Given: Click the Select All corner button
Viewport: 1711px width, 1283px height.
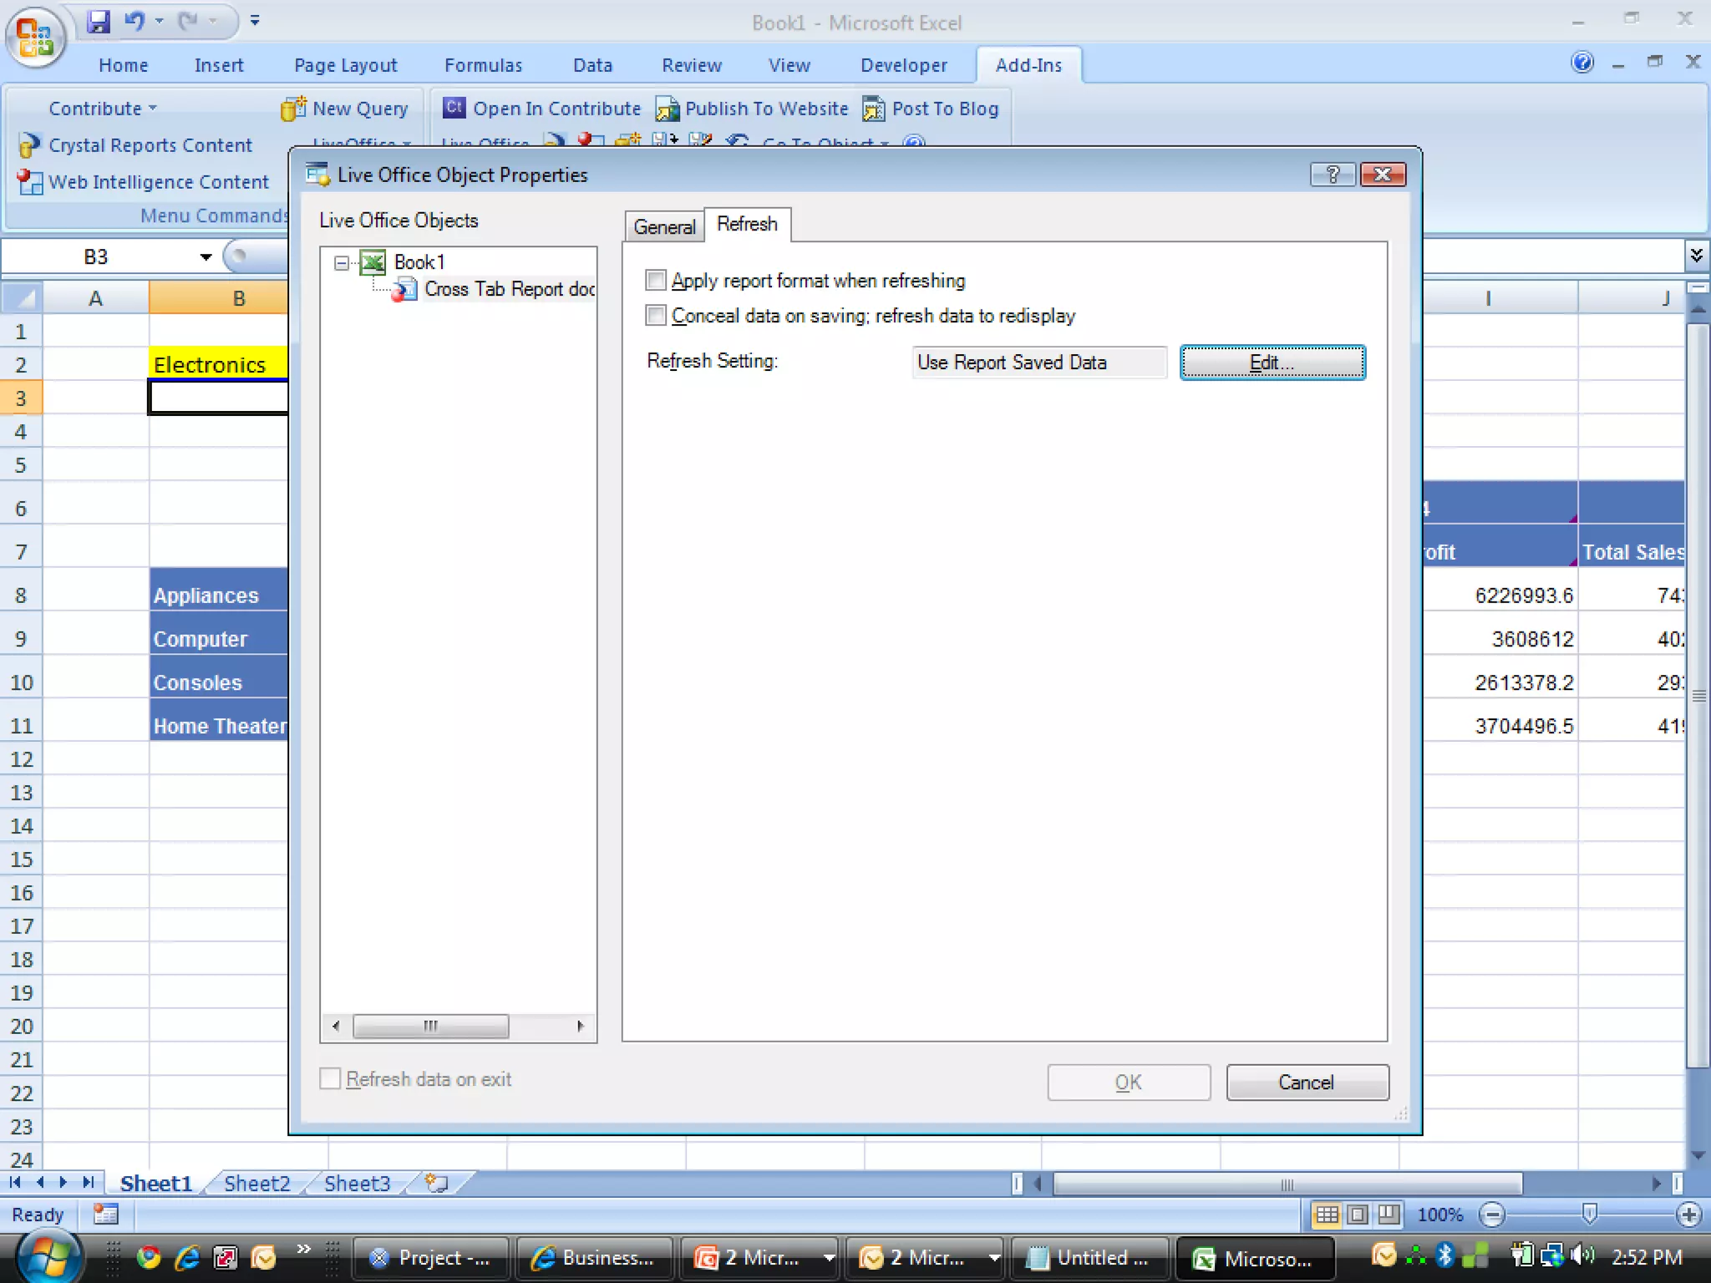Looking at the screenshot, I should [x=22, y=298].
